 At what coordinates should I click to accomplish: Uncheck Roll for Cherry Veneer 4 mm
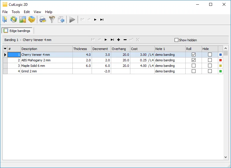click(193, 55)
